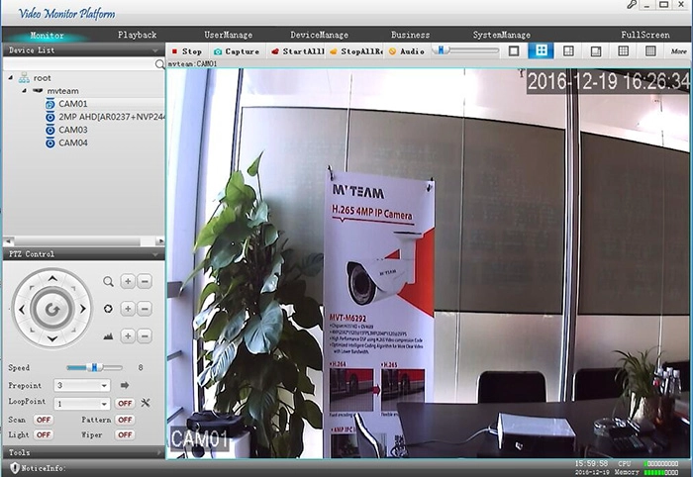Image resolution: width=693 pixels, height=477 pixels.
Task: Move PTZ camera diagonally down-right
Action: pyautogui.click(x=73, y=330)
